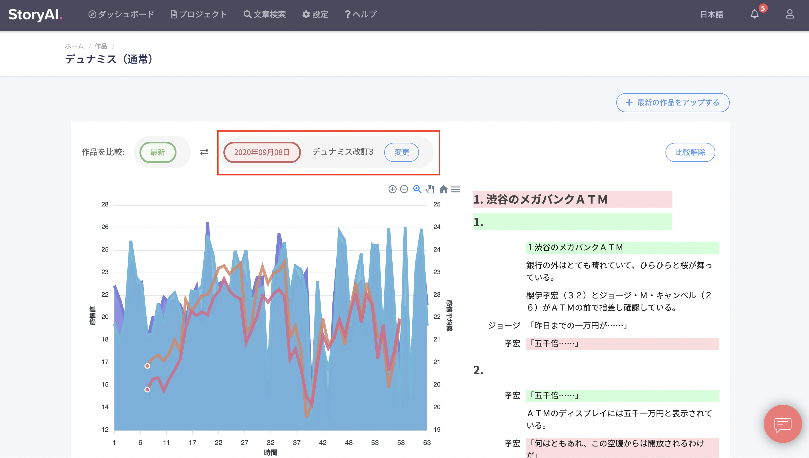Select the zoom-in icon above the chart
This screenshot has width=809, height=458.
coord(392,189)
